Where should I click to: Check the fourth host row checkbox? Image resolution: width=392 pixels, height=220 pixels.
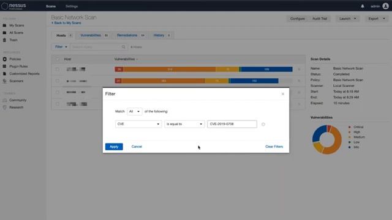click(57, 104)
